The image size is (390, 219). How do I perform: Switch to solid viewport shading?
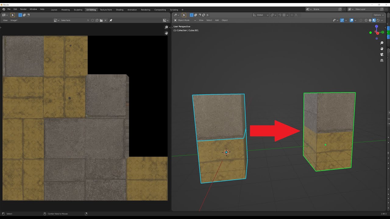pyautogui.click(x=370, y=20)
